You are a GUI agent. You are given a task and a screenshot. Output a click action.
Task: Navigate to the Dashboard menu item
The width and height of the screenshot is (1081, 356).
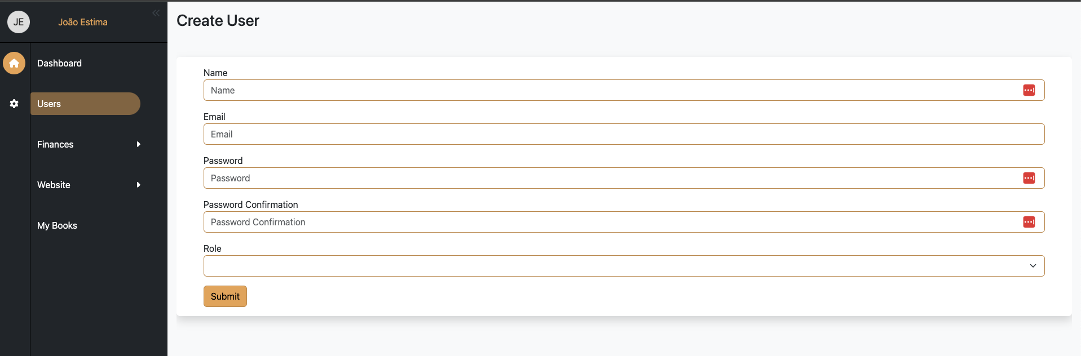click(x=59, y=63)
